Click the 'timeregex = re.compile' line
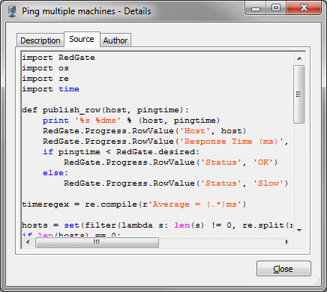The width and height of the screenshot is (327, 292). (x=134, y=204)
